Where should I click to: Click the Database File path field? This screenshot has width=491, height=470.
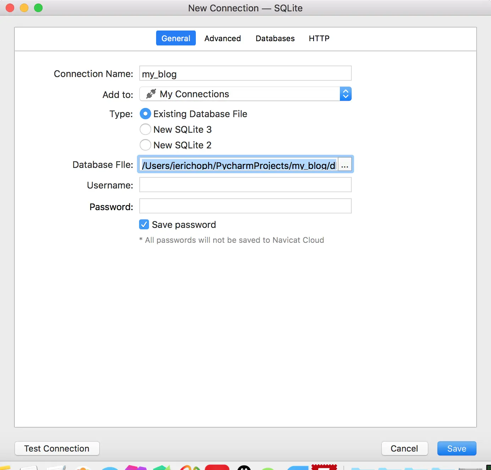[x=238, y=164]
